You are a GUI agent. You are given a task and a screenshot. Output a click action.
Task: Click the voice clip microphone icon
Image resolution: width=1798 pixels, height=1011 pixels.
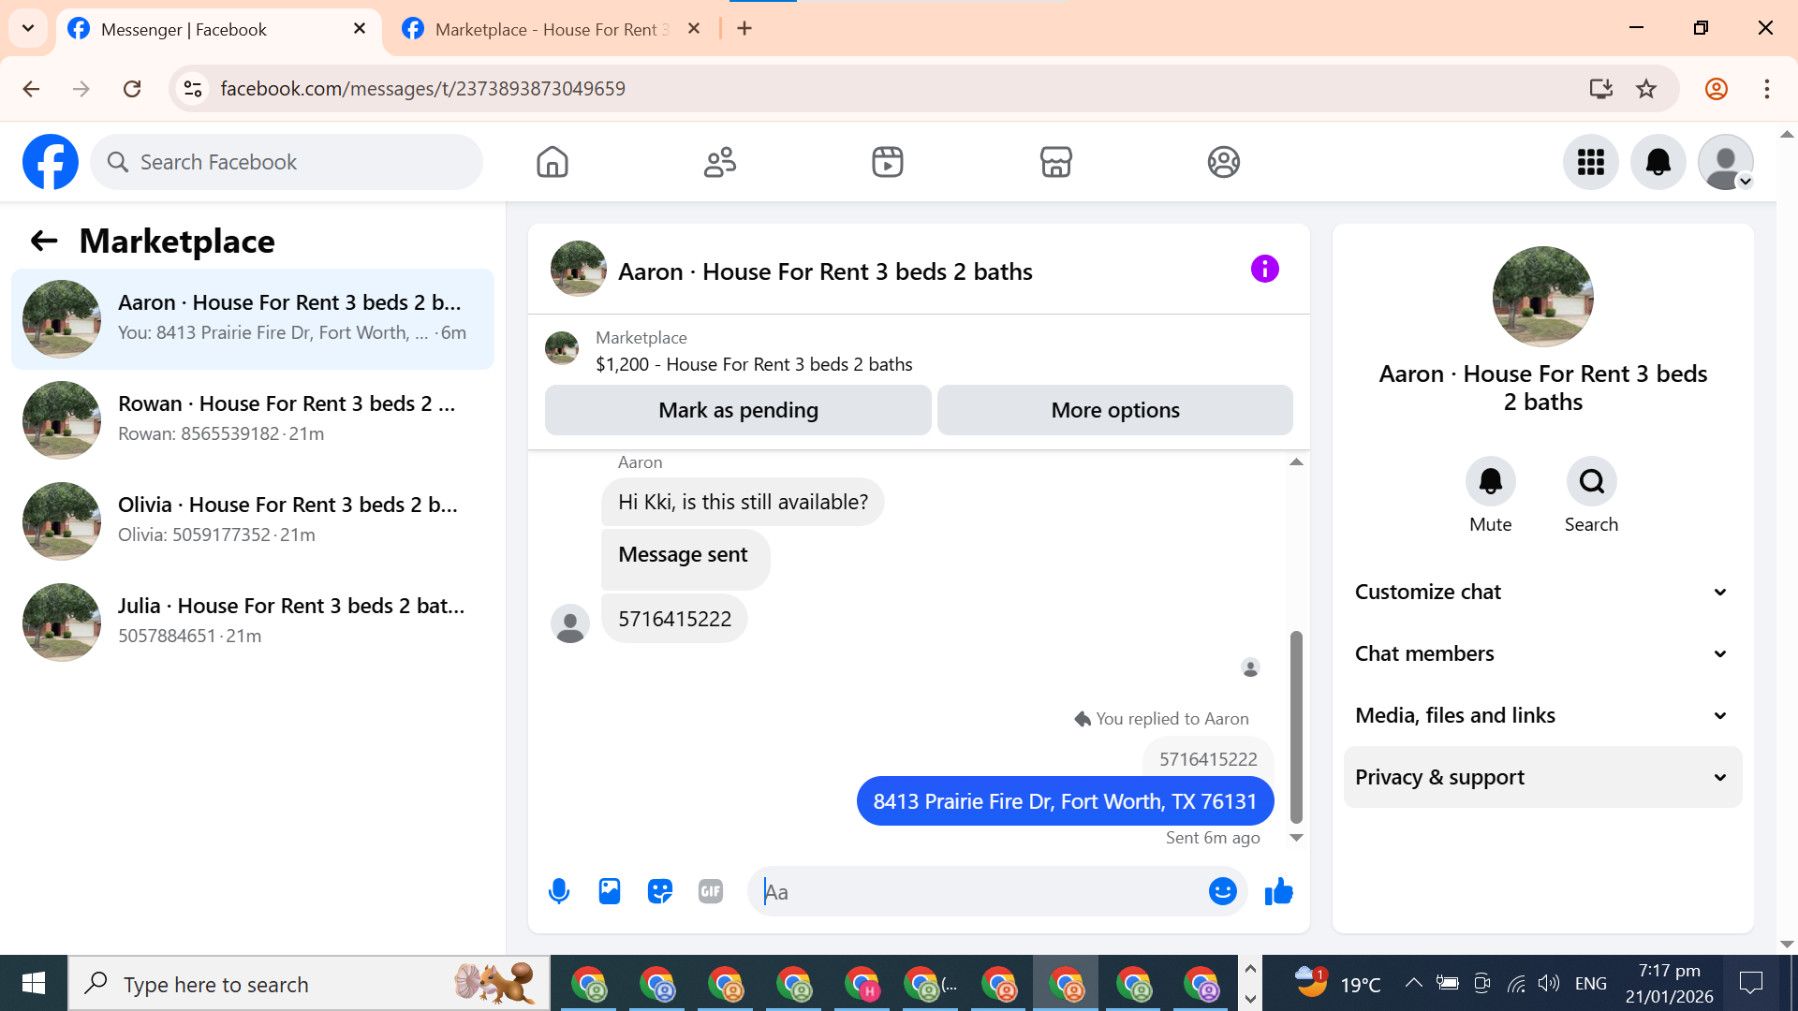coord(559,891)
